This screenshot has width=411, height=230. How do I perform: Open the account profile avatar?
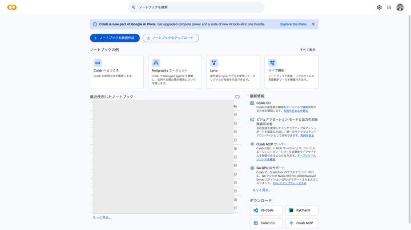coord(400,7)
